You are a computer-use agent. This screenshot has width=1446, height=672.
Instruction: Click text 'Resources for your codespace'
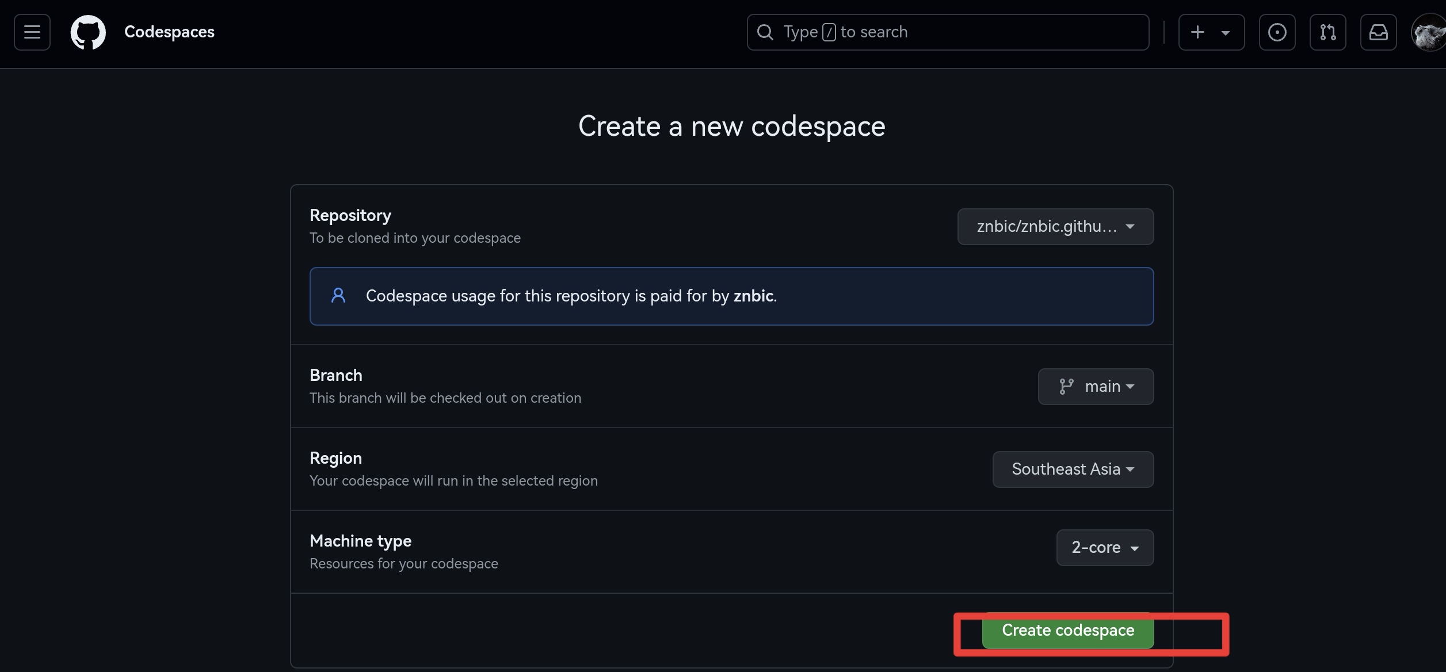pyautogui.click(x=403, y=564)
